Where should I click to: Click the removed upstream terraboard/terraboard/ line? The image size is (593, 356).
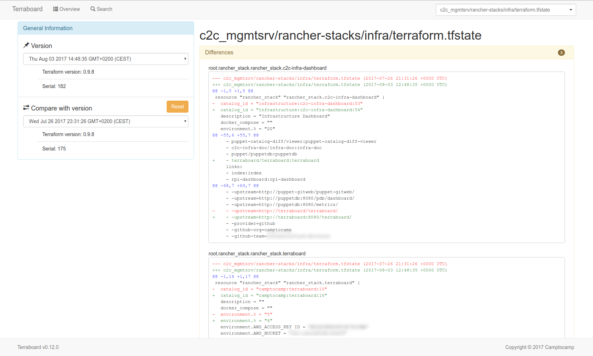275,211
